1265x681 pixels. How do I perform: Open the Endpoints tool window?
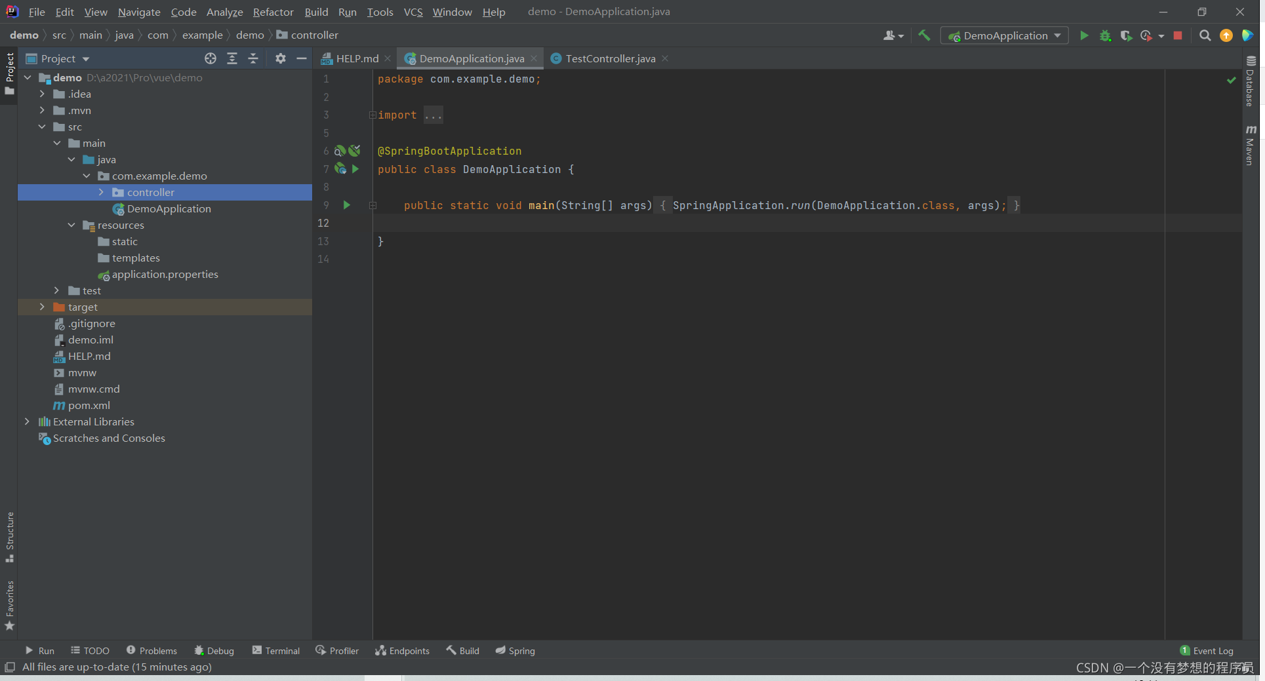coord(402,650)
